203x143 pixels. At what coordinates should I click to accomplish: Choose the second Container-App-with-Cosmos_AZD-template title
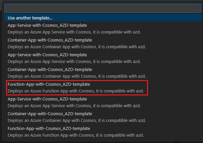pos(50,70)
